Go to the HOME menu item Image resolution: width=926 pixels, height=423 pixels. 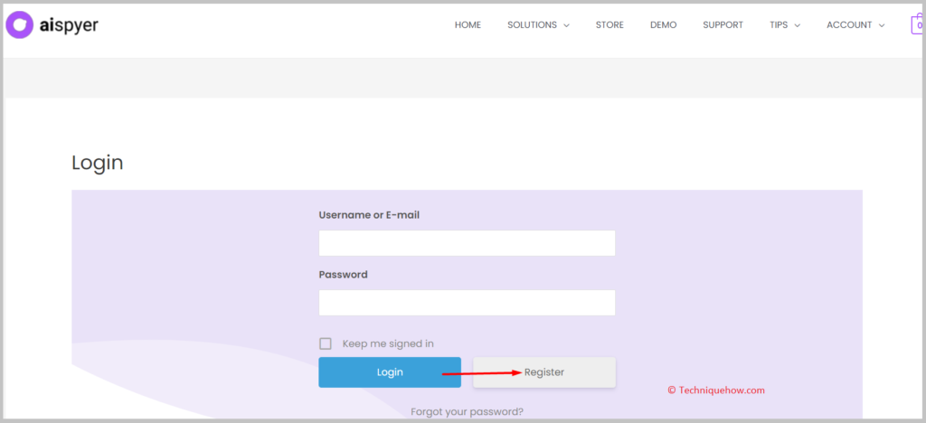[468, 24]
